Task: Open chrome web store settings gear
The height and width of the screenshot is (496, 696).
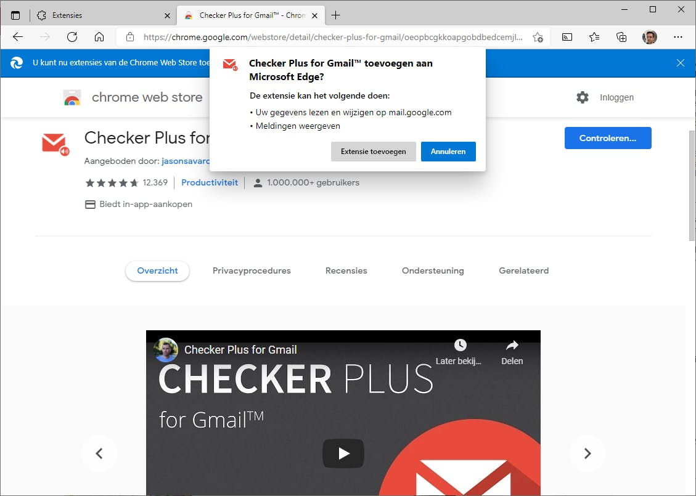Action: [x=583, y=97]
